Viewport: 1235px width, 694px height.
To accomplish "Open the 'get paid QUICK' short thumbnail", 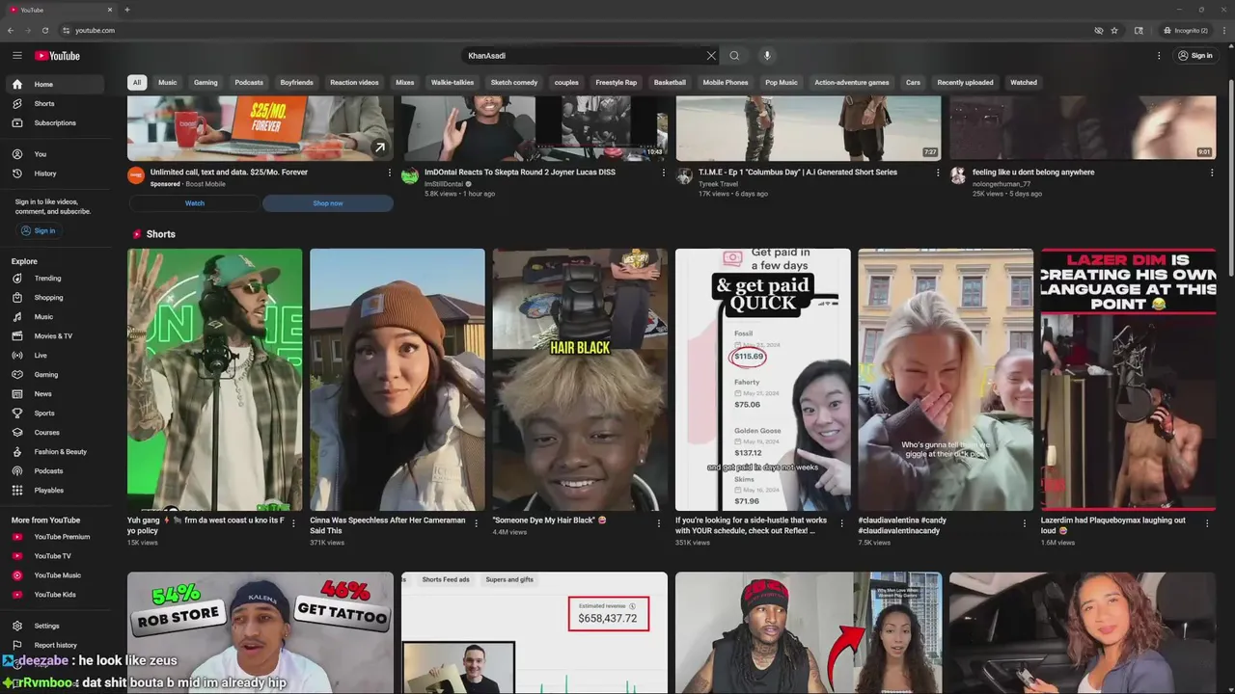I will (x=763, y=380).
